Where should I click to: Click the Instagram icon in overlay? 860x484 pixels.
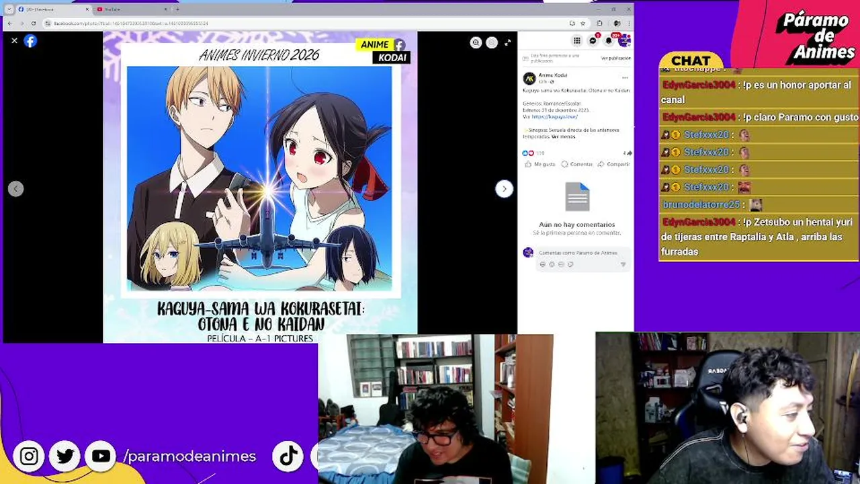(29, 456)
